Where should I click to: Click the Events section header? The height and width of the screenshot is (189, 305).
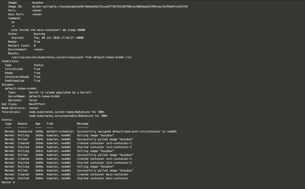coord(8,119)
